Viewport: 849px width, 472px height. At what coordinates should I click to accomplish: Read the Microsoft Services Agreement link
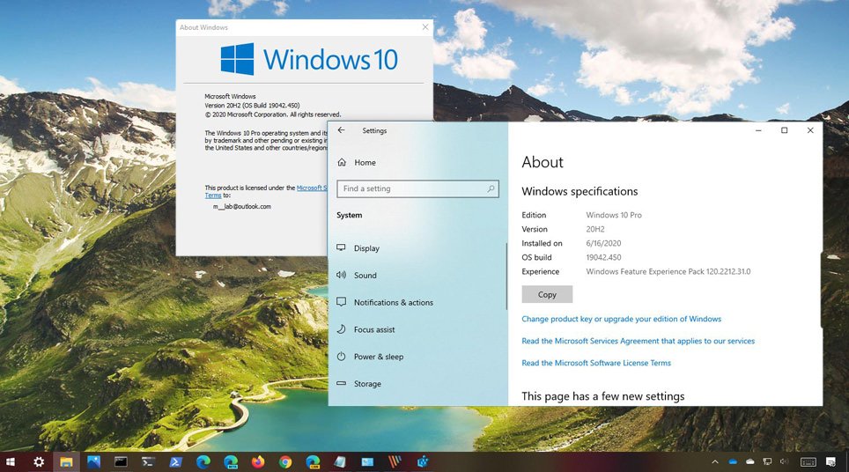[638, 341]
